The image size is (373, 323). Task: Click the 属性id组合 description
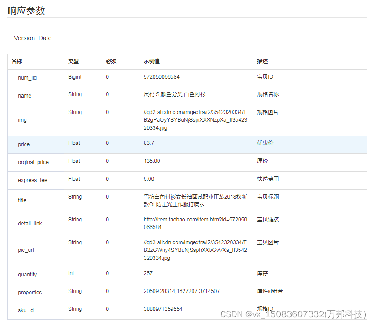(270, 291)
